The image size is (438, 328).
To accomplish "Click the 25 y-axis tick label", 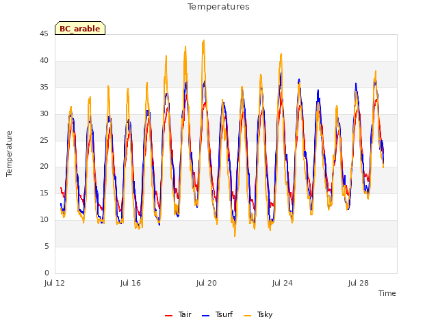I will (44, 140).
